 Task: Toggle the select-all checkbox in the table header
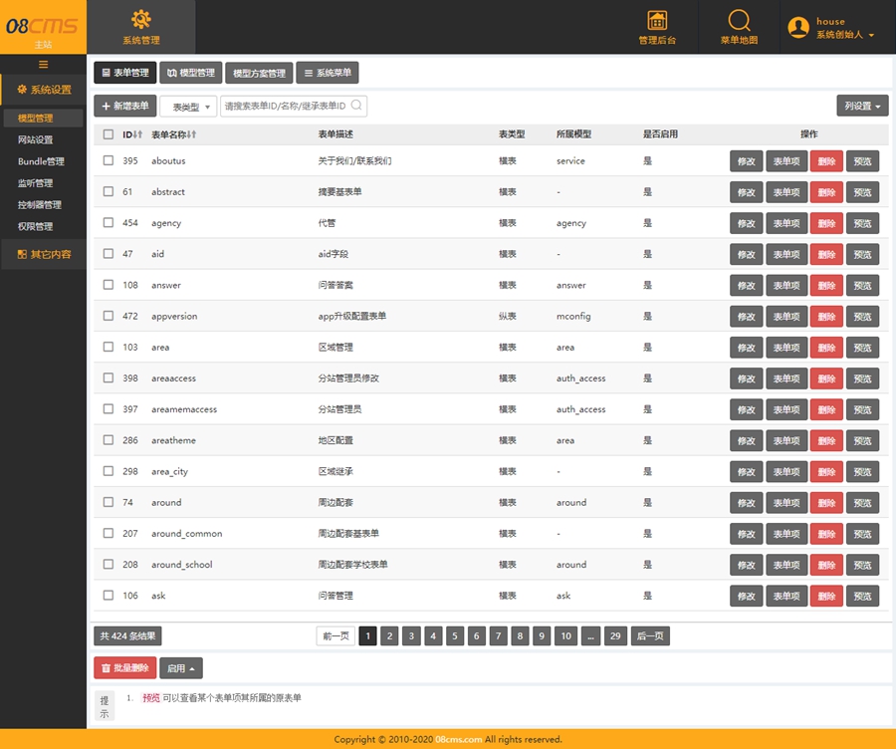click(x=110, y=134)
